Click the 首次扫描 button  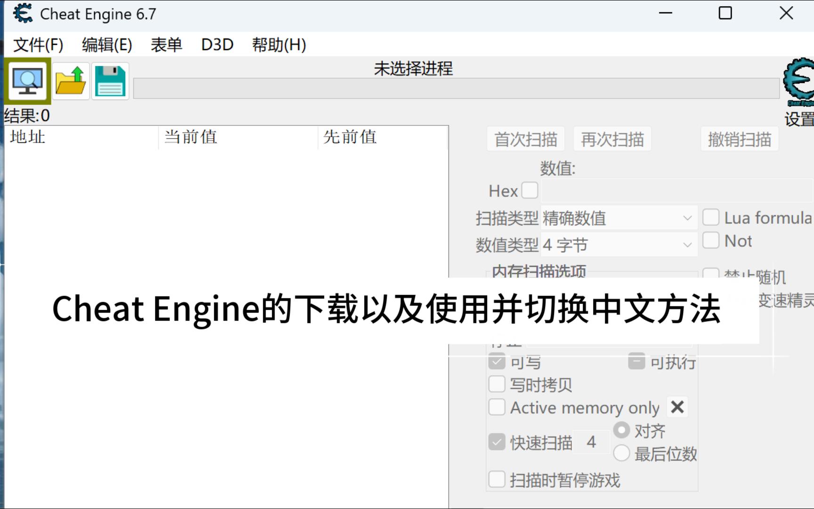(x=525, y=139)
